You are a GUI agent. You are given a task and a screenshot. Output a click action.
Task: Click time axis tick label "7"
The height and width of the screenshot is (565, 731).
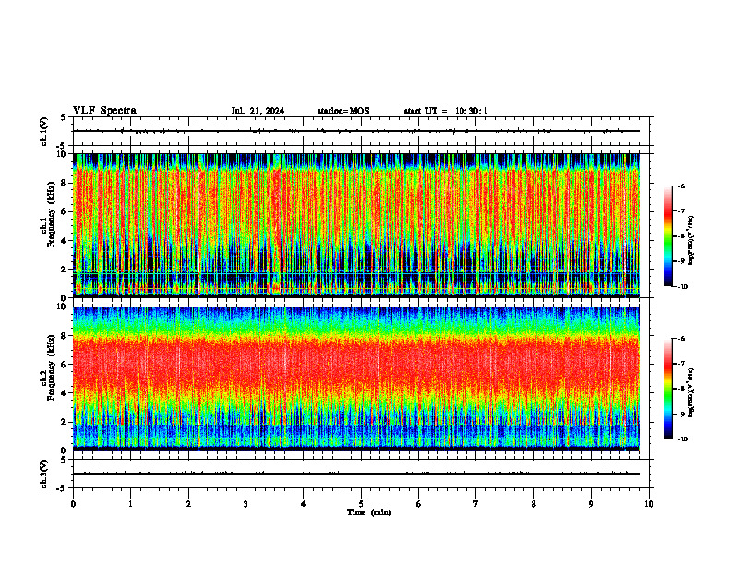476,504
